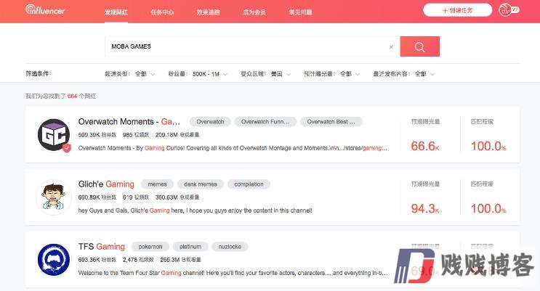Open the 成为会员 tab

tap(254, 12)
